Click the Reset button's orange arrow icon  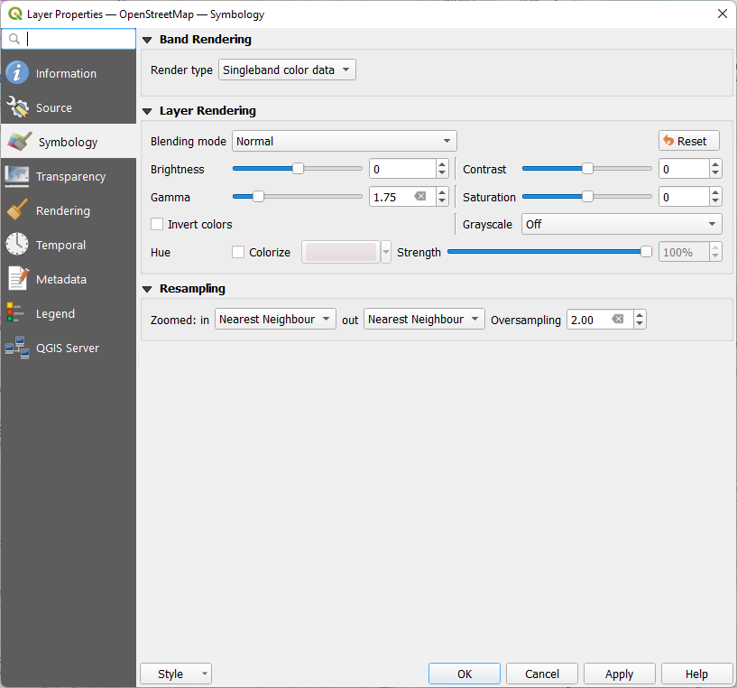tap(668, 140)
